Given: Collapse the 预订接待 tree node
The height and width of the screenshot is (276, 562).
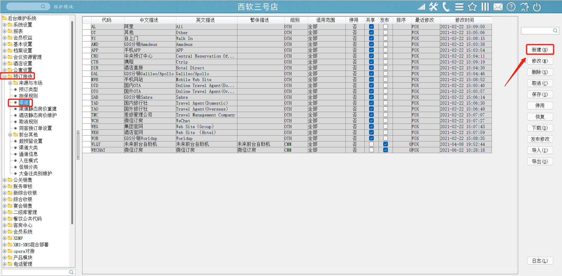Looking at the screenshot, I should [5, 76].
